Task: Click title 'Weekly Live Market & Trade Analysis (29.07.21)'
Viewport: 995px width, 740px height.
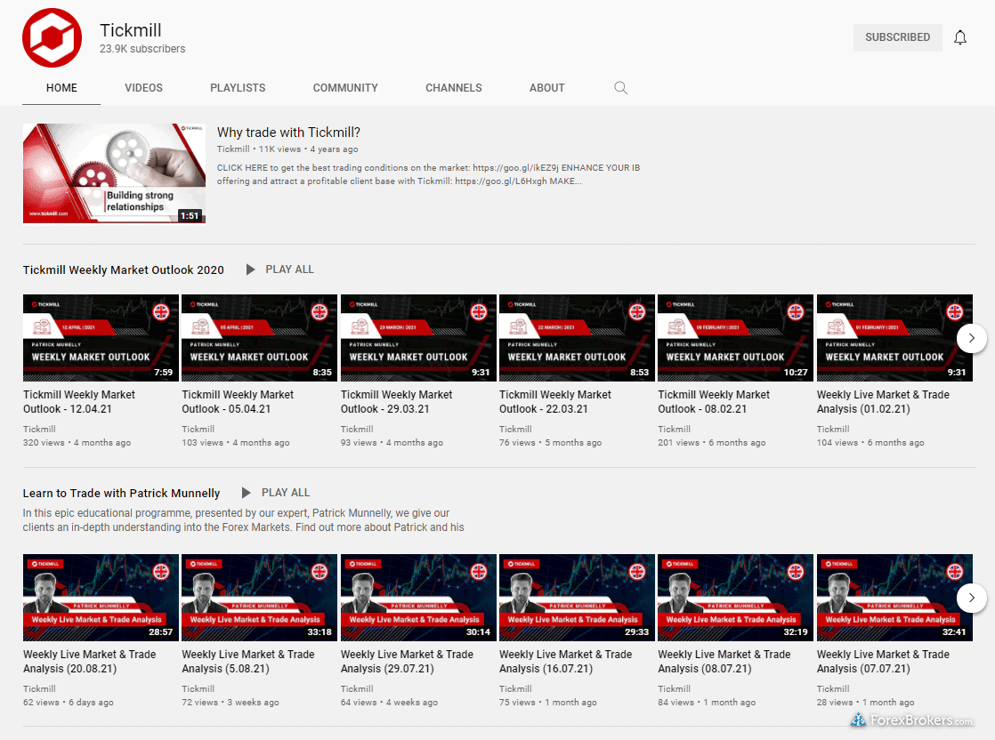Action: [x=407, y=662]
